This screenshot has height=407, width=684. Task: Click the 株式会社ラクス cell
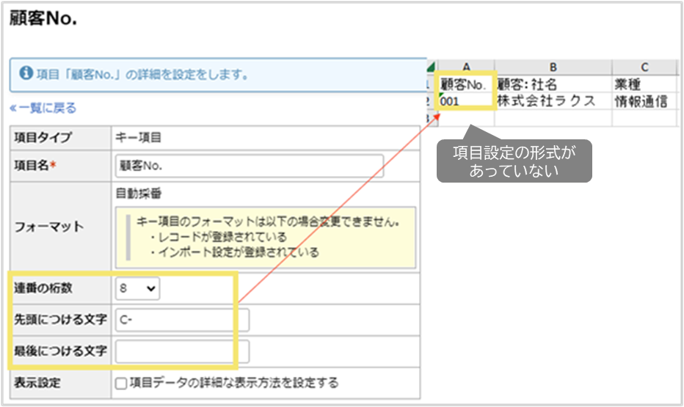click(553, 102)
